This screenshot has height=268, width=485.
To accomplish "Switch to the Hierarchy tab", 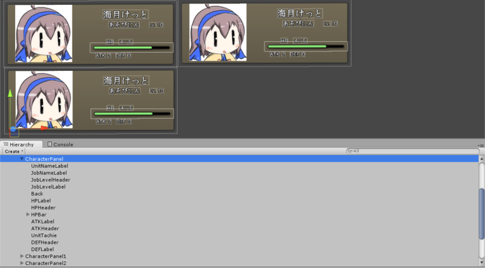I will 21,144.
